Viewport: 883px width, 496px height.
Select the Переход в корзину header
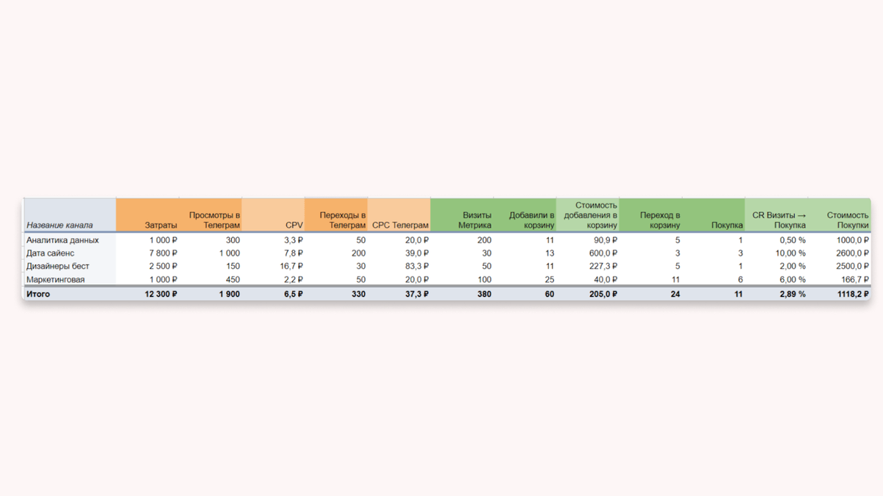click(650, 215)
